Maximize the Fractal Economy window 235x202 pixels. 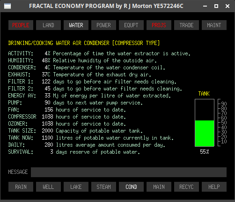(x=216, y=6)
